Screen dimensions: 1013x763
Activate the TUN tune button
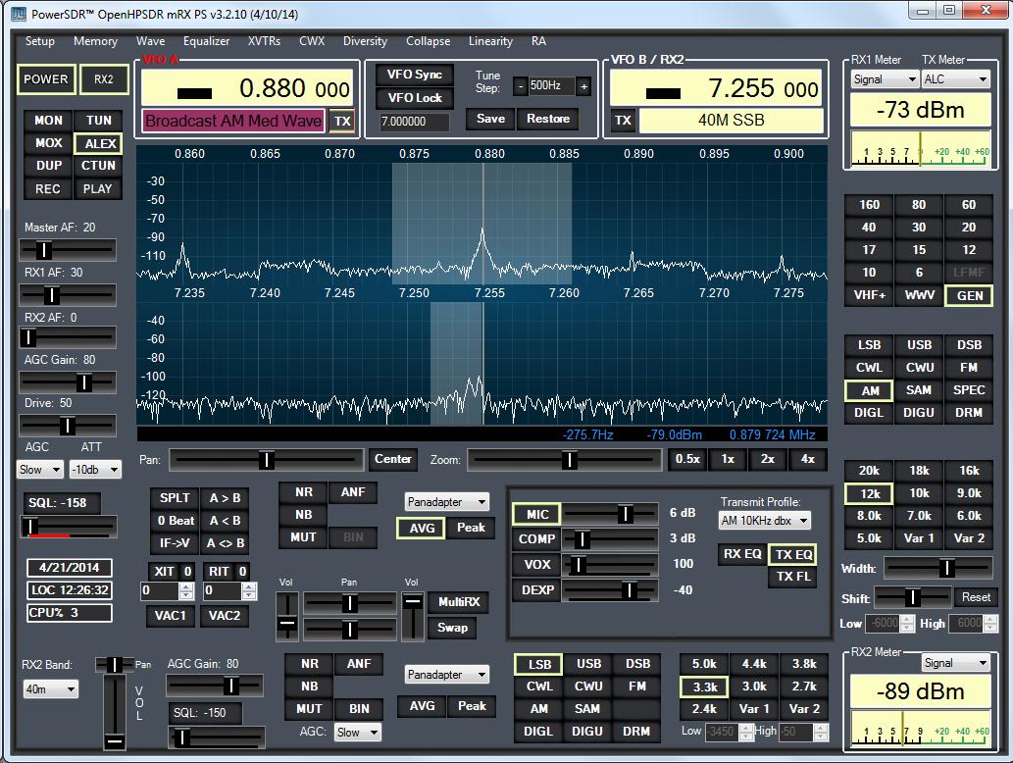coord(99,121)
